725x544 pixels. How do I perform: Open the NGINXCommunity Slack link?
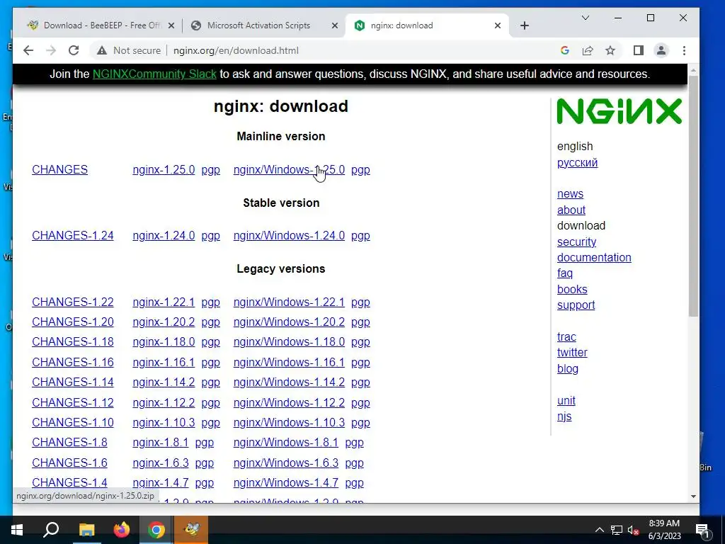point(154,74)
